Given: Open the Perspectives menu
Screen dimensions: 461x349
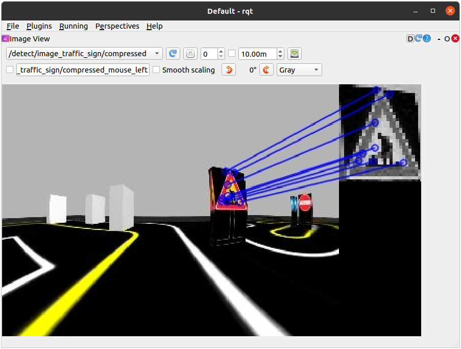Looking at the screenshot, I should (x=117, y=26).
